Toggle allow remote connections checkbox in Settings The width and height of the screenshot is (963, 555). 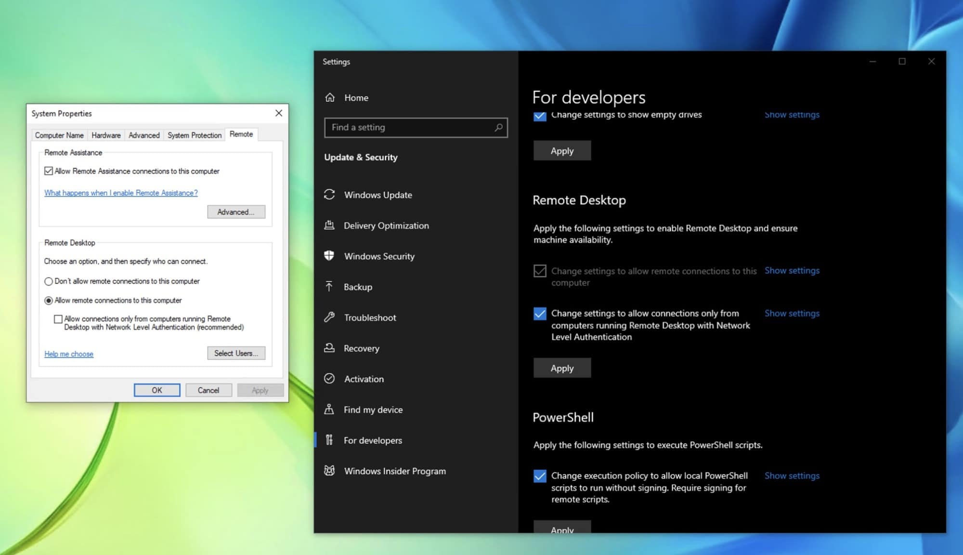click(540, 271)
